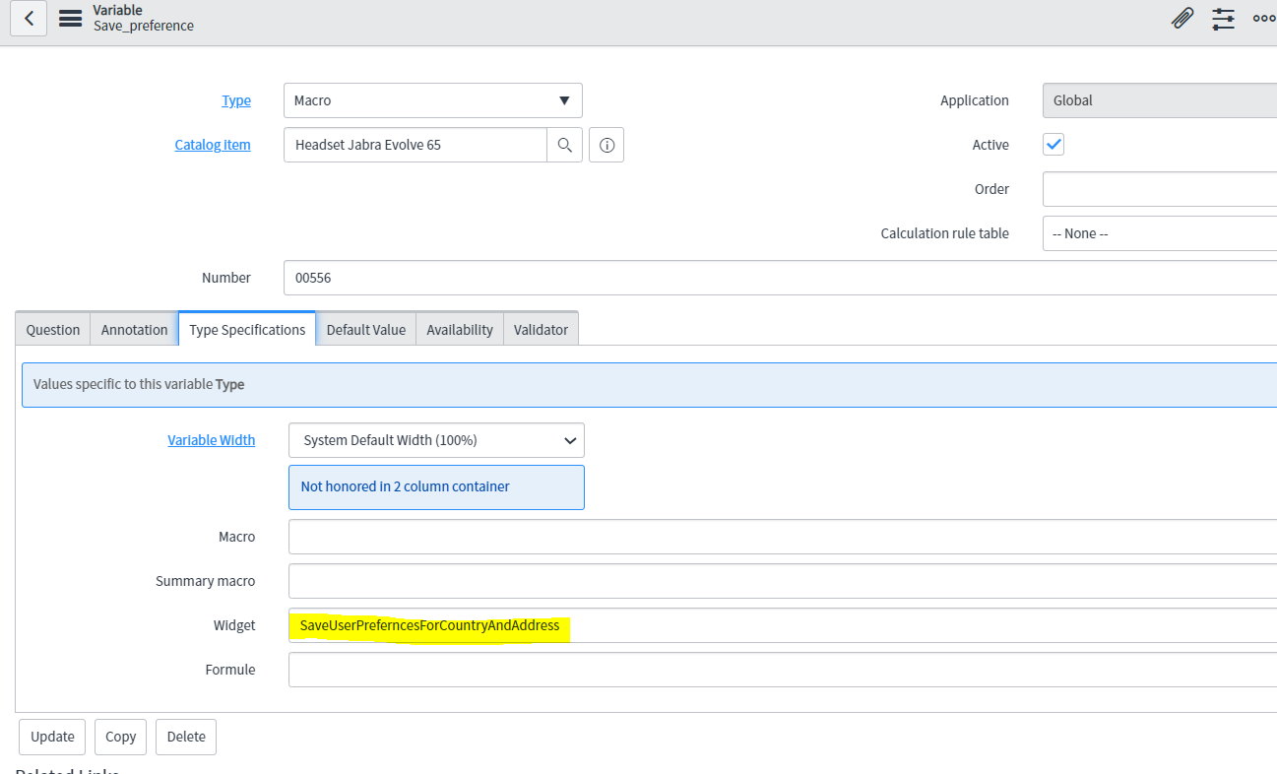Viewport: 1277px width, 774px height.
Task: Switch to the Default Value tab
Action: (x=365, y=330)
